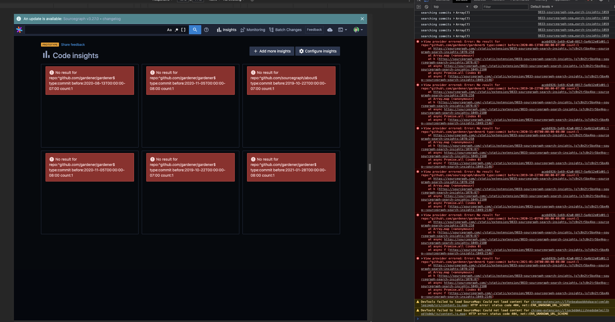Click the Add more insights button
The width and height of the screenshot is (615, 322).
(x=272, y=51)
